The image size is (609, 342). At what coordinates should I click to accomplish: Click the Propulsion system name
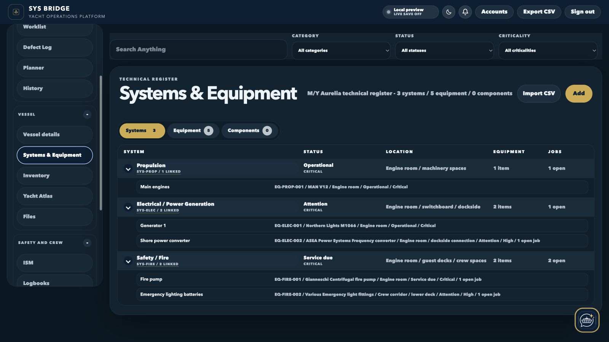(151, 165)
